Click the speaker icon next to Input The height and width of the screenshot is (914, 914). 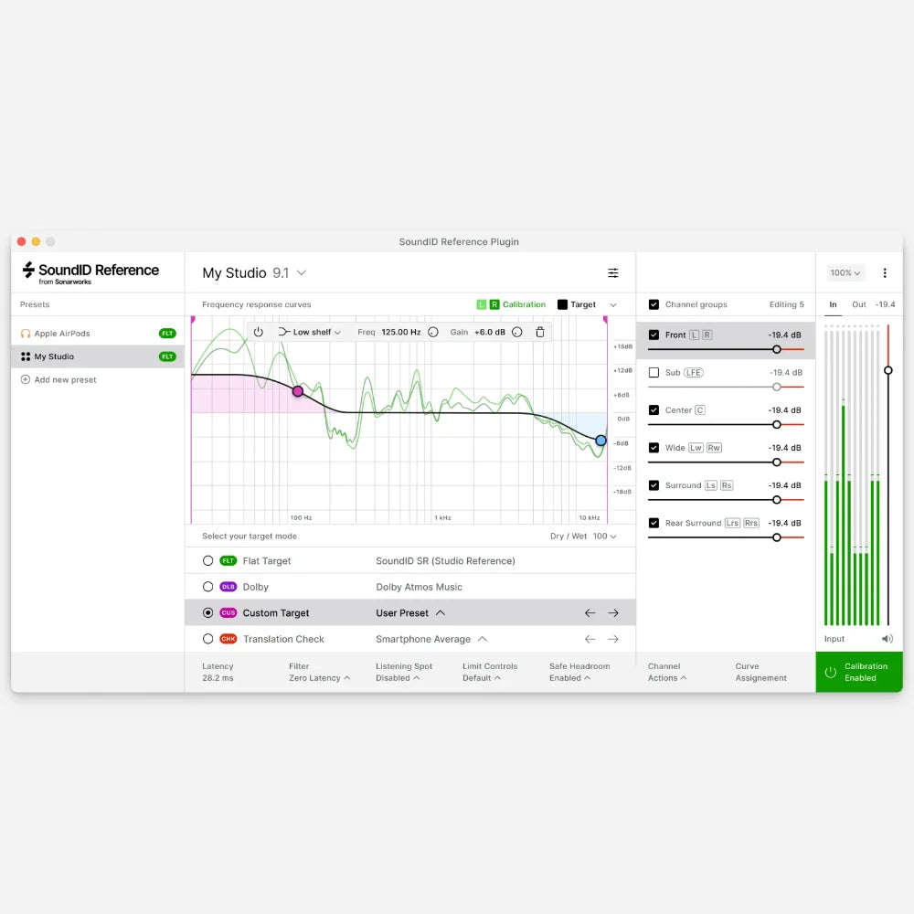[887, 638]
